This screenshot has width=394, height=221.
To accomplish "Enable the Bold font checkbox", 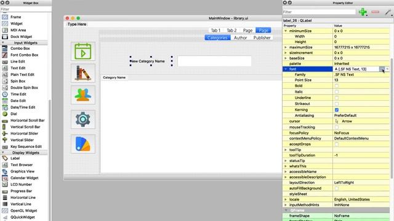I will (x=337, y=86).
